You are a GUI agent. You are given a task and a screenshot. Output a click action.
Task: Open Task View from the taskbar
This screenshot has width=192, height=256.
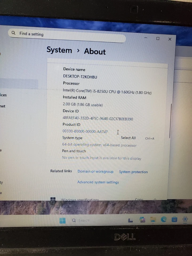[130, 221]
